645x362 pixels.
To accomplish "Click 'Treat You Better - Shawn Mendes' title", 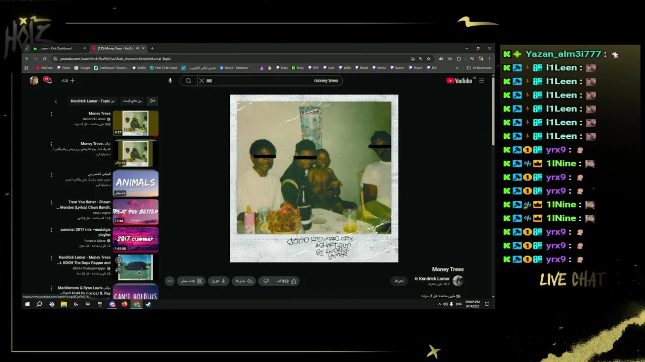I will [x=84, y=205].
